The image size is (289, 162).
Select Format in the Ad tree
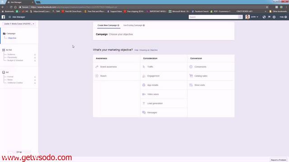coord(10,77)
